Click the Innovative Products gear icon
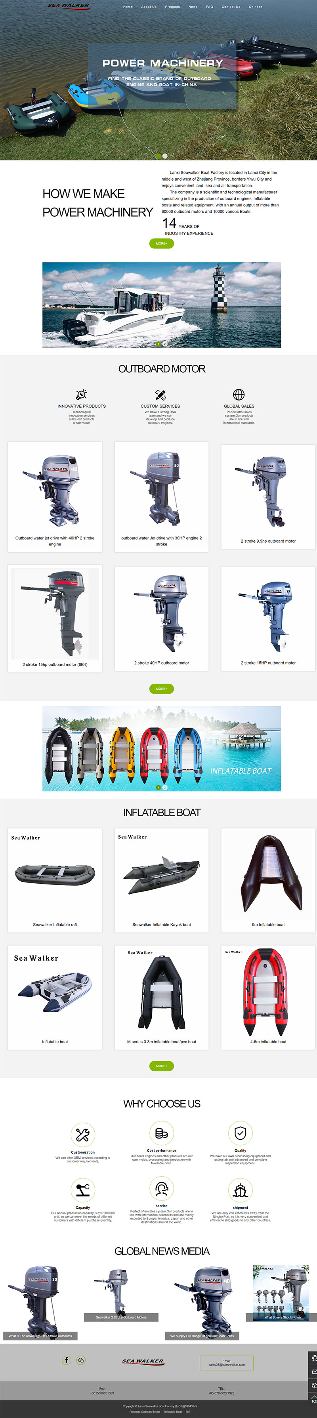Screen dimensions: 317x1418 point(81,394)
